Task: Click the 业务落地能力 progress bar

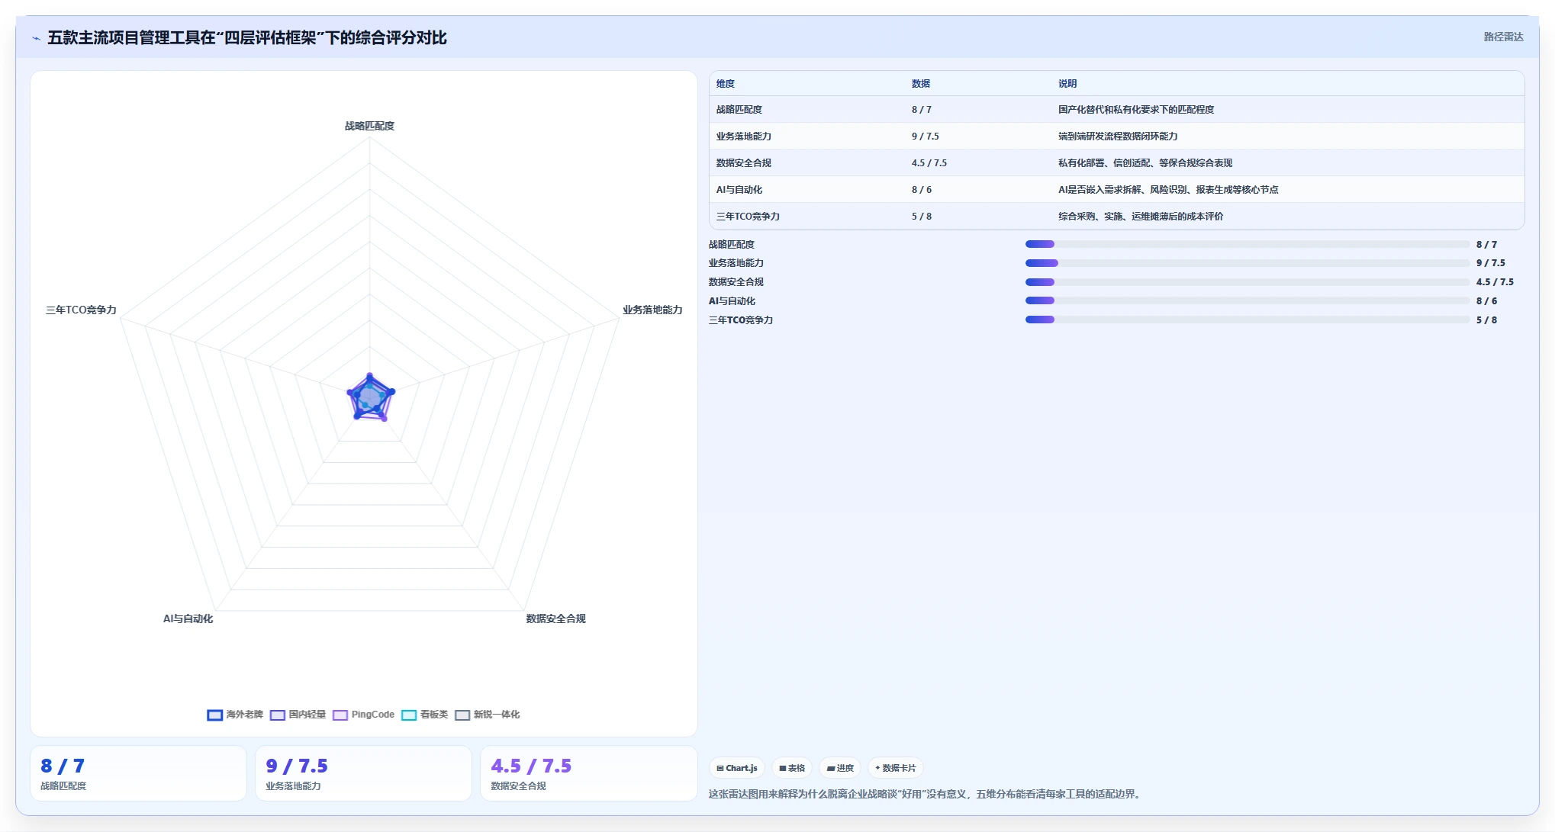Action: point(1248,263)
